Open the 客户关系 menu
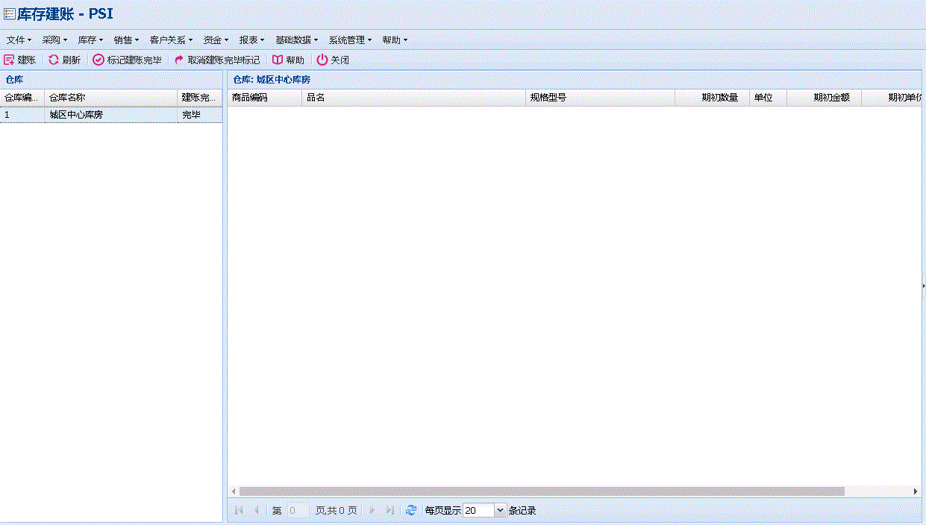This screenshot has width=926, height=525. click(171, 40)
